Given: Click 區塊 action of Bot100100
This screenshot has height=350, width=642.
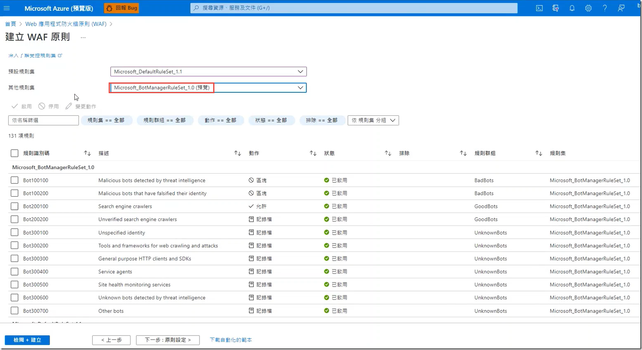Looking at the screenshot, I should pos(257,181).
